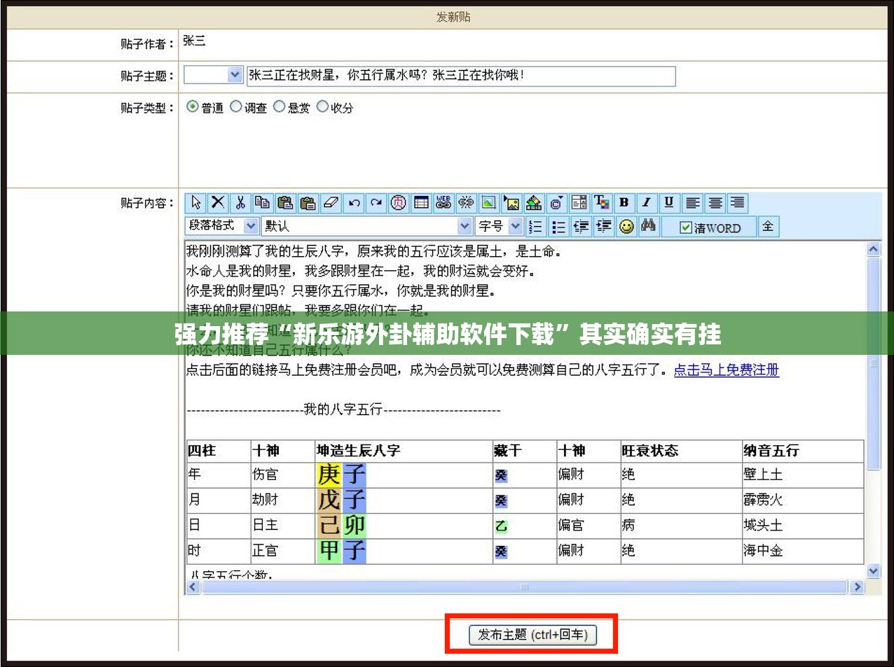Screen dimensions: 894x667
Task: Open the 默认 font dropdown
Action: [x=367, y=226]
